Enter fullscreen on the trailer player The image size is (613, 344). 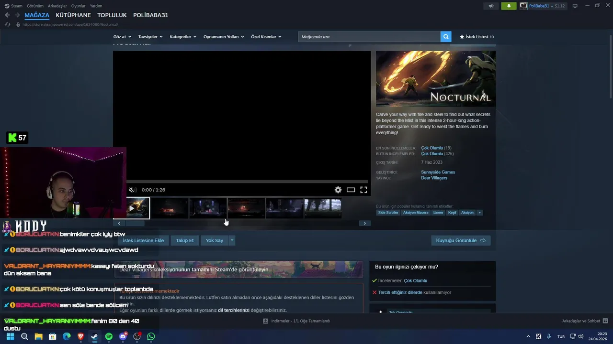click(x=363, y=190)
